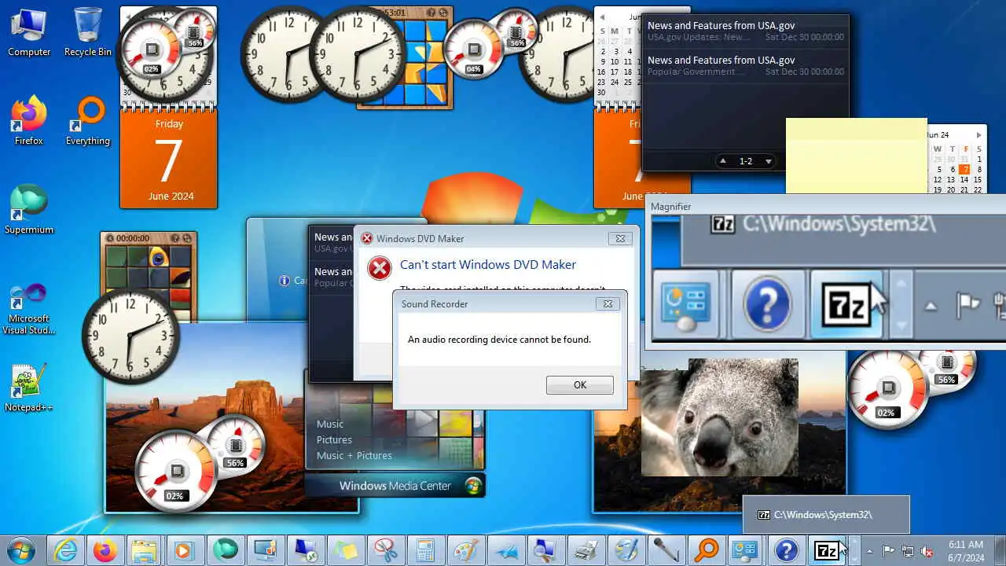Select the Notepad++ desktop shortcut
The image size is (1006, 566).
[29, 388]
